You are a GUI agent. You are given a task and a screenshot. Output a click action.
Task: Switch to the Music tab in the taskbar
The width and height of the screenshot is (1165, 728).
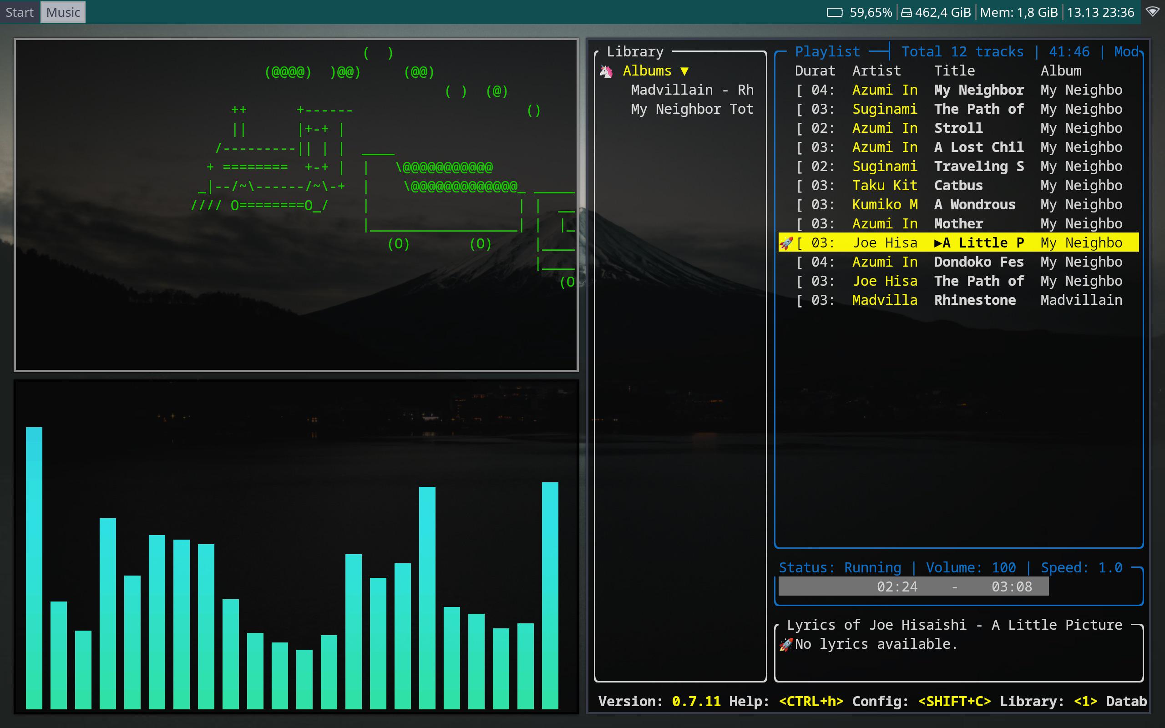[63, 12]
